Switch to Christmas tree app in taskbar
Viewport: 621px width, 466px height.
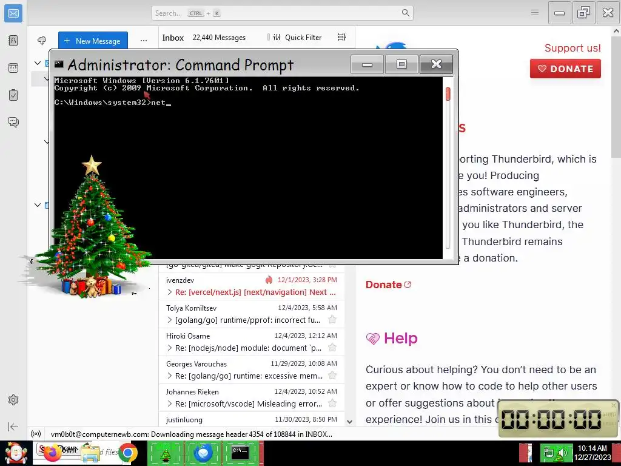pos(166,453)
